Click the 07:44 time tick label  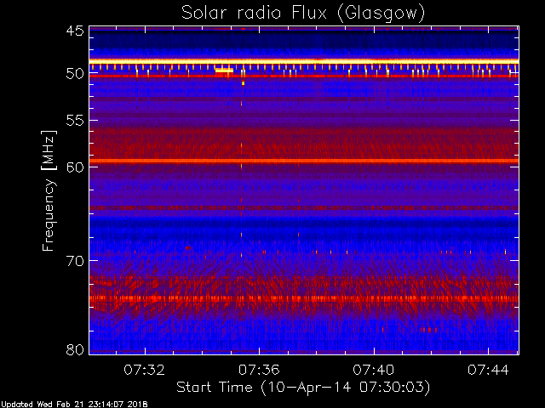[x=488, y=370]
